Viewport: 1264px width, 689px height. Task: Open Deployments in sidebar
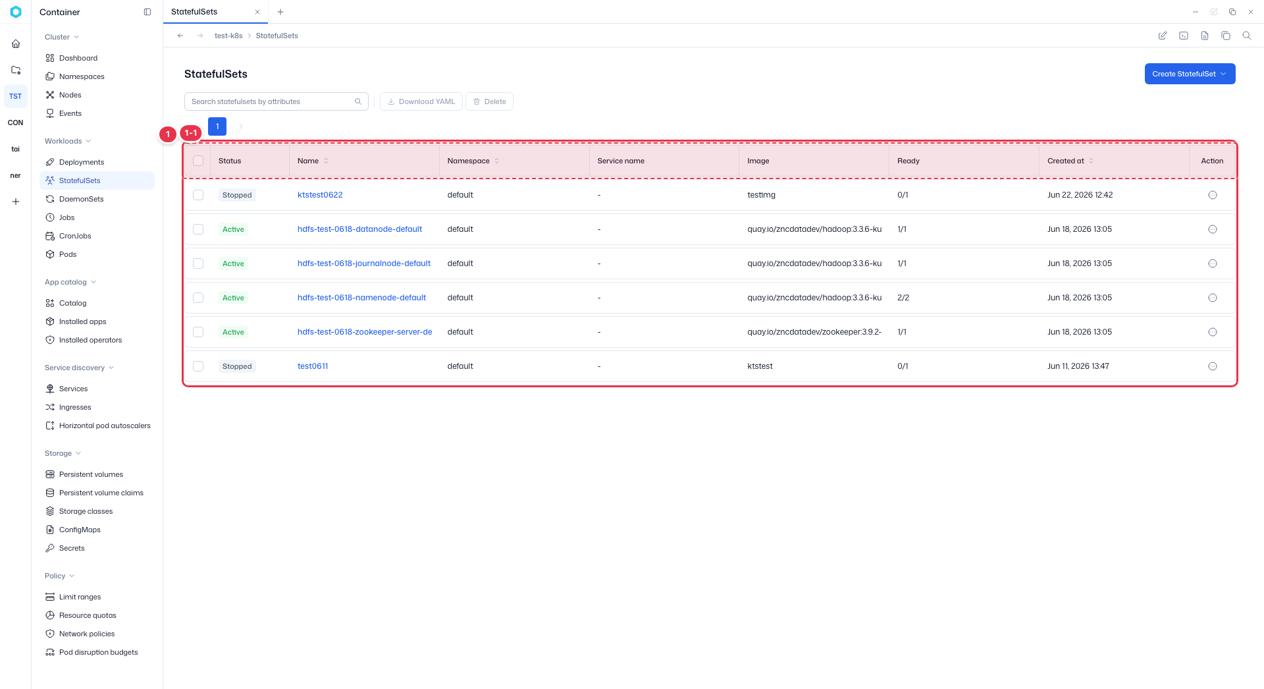click(97, 162)
